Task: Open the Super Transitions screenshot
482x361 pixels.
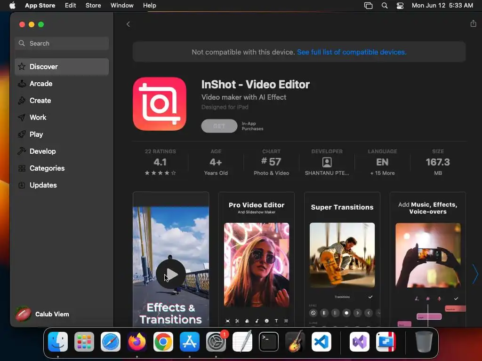Action: 342,259
